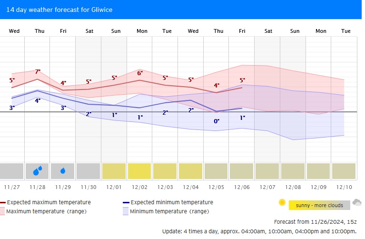The width and height of the screenshot is (365, 239).
Task: Click the gray cloud icon in the legend
Action: click(x=357, y=203)
